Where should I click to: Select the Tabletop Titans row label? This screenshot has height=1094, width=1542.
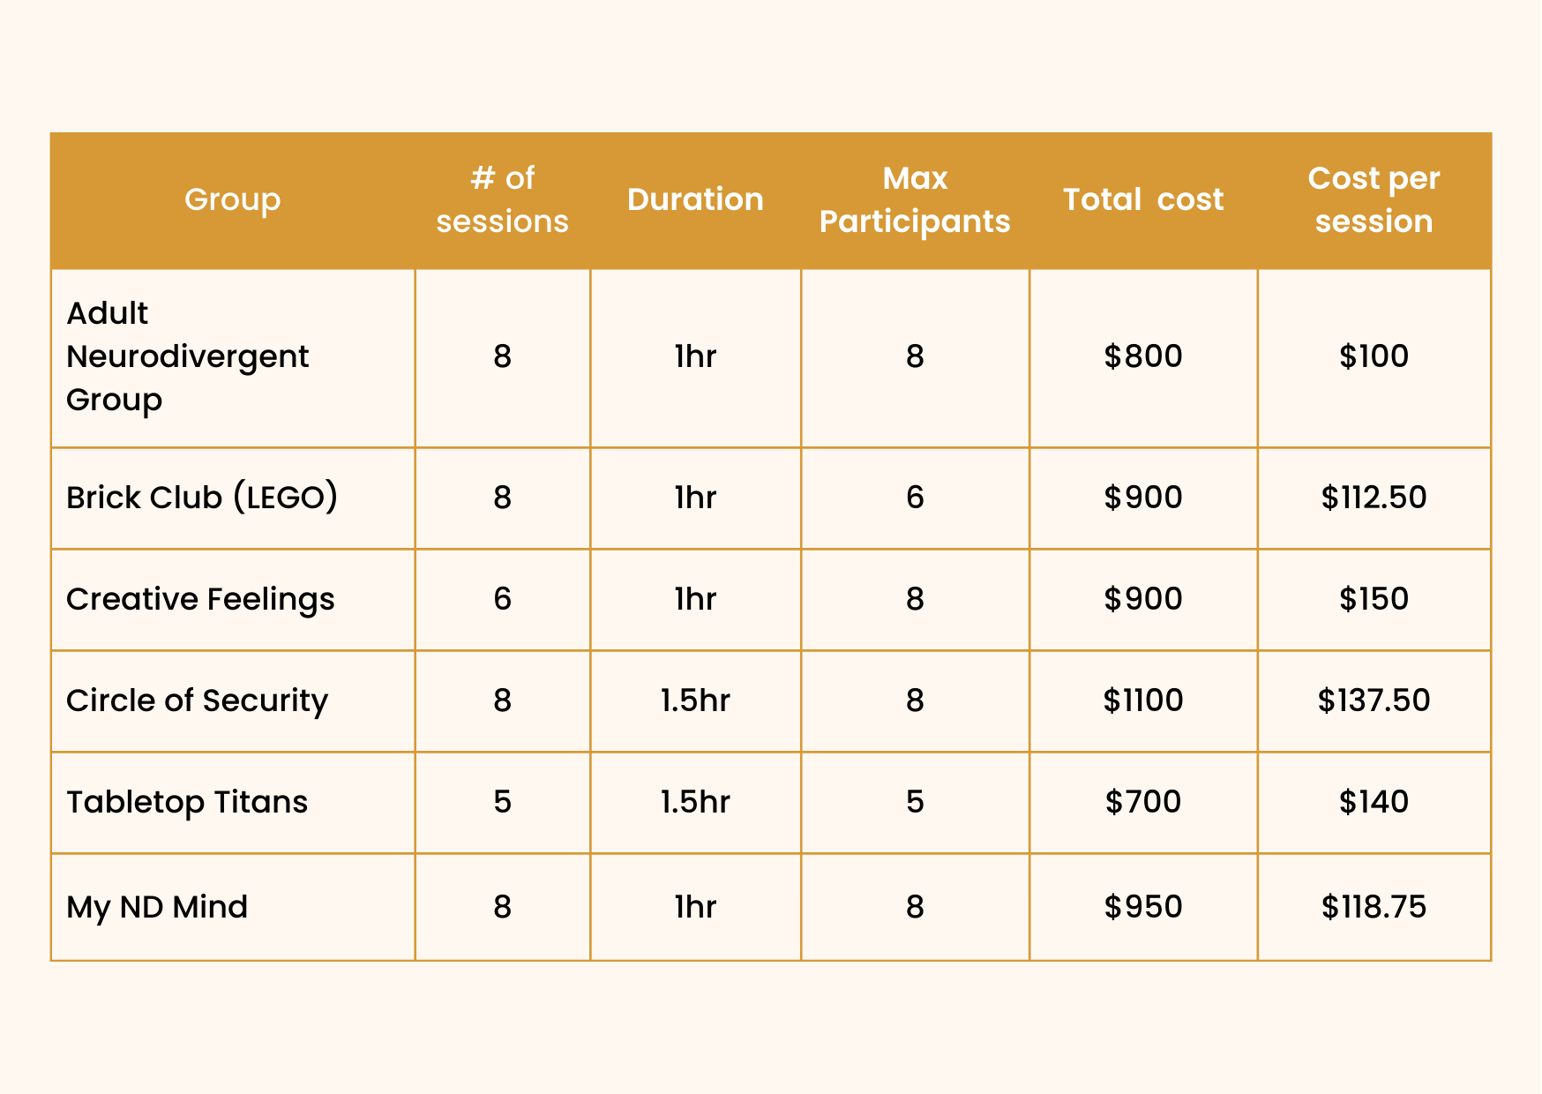tap(187, 802)
